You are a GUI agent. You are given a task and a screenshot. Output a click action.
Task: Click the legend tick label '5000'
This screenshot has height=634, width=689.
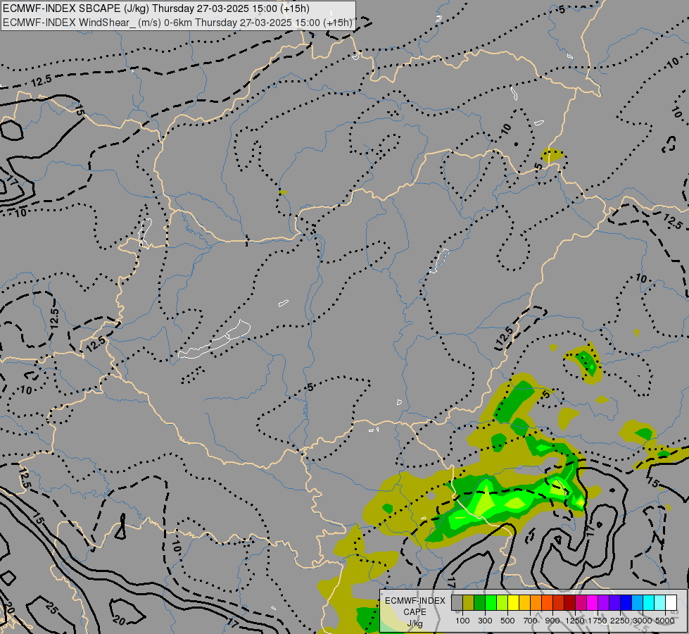665,621
